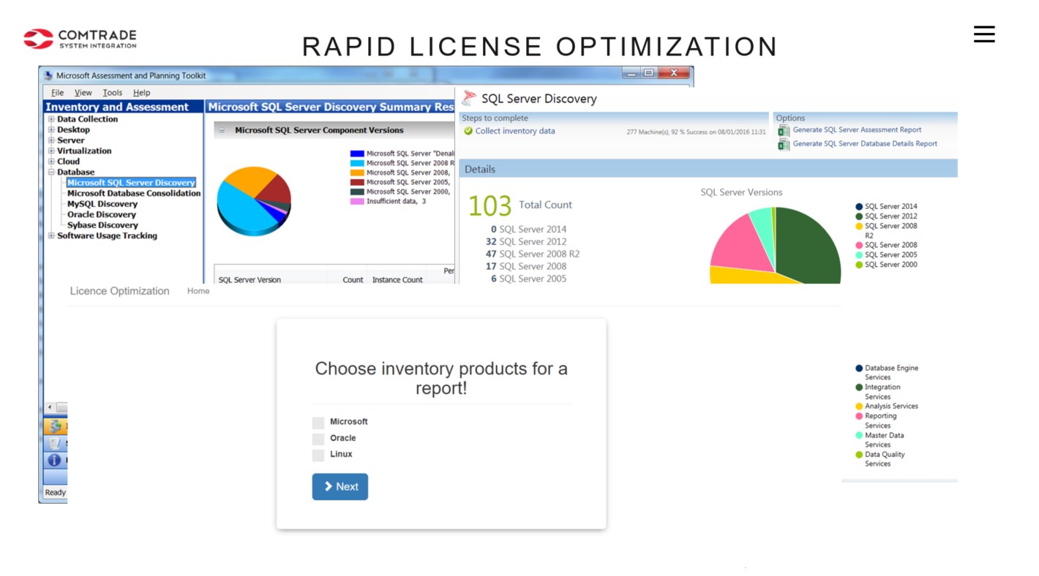This screenshot has width=1039, height=576.
Task: Click the green SQL Server 2012 legend dot
Action: coord(859,216)
